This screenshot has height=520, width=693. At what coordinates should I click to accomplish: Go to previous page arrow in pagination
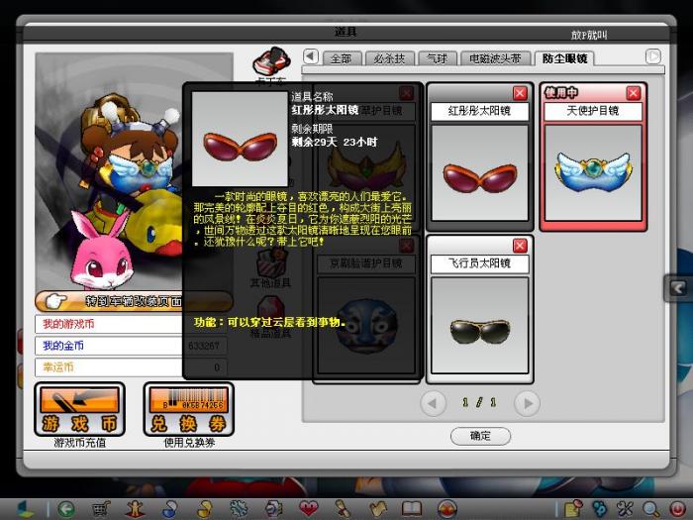point(434,403)
